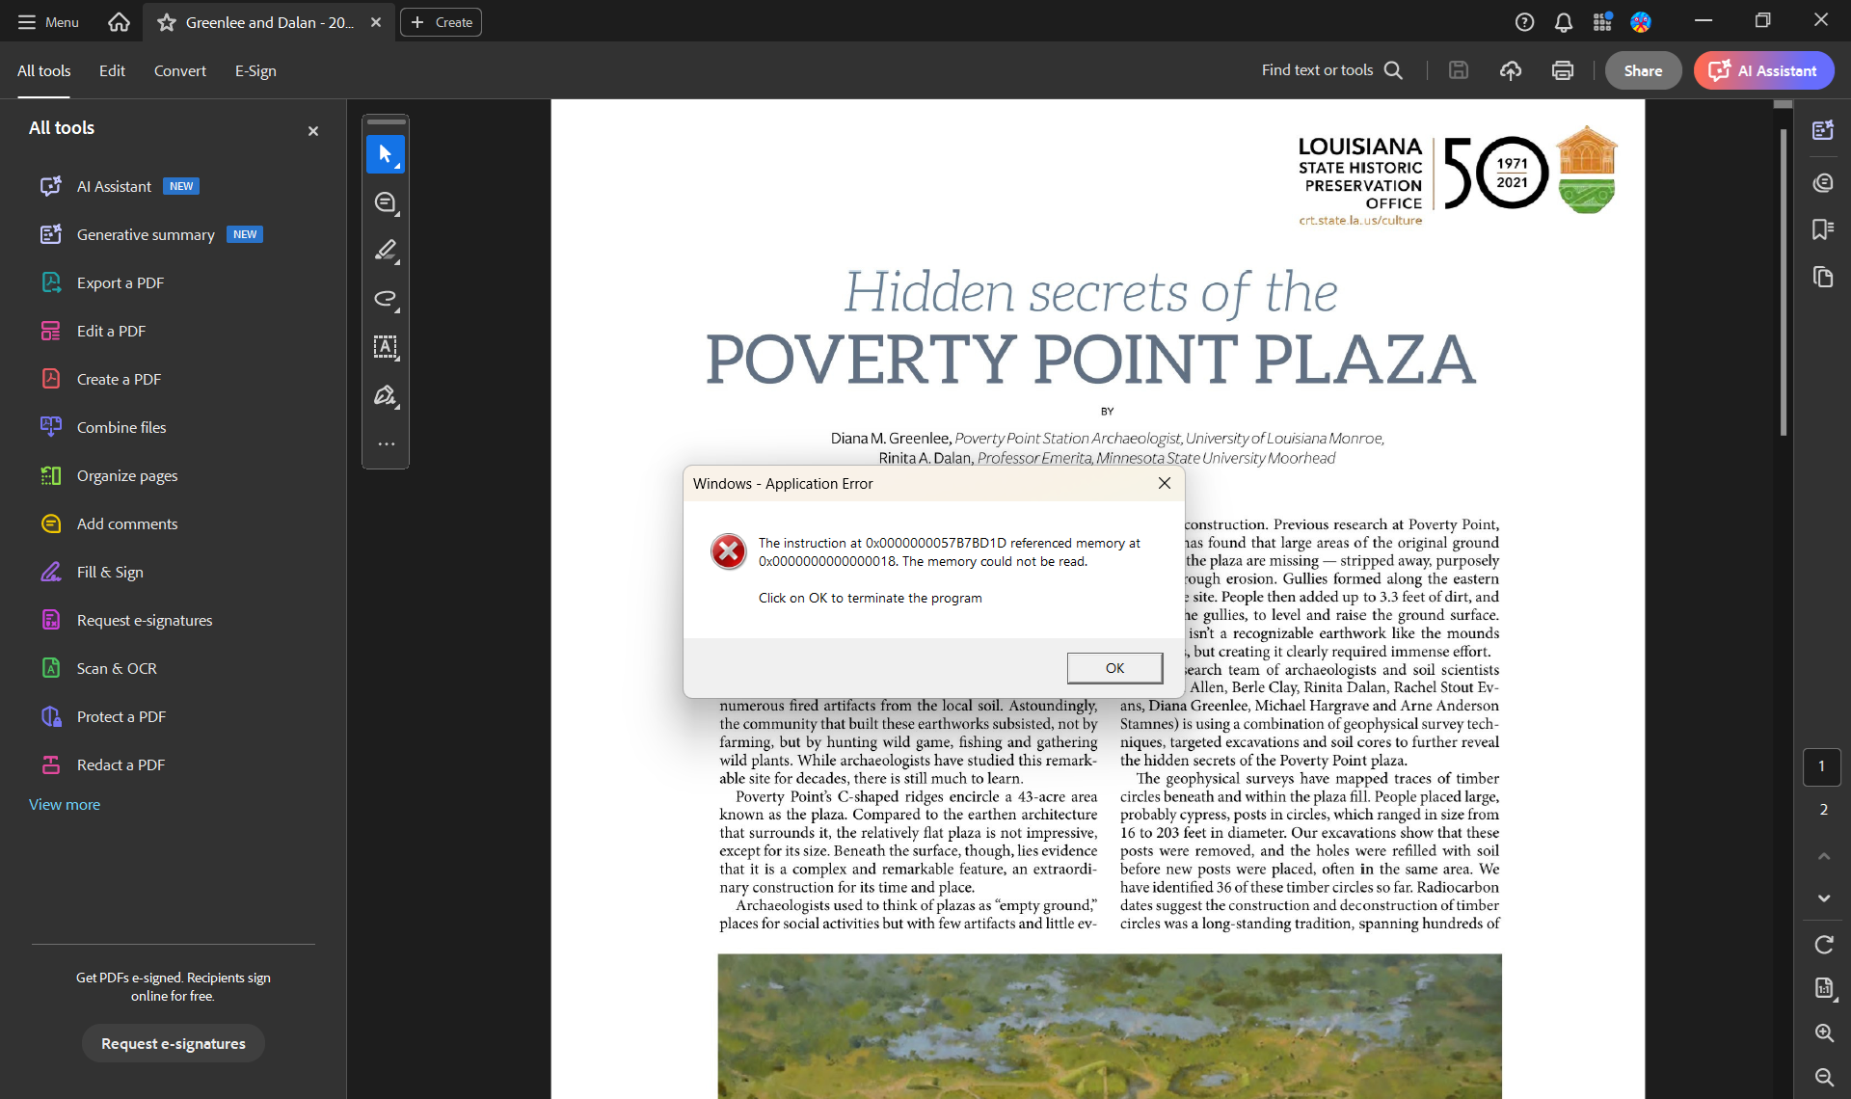1851x1099 pixels.
Task: Click the View more link
Action: pos(65,804)
